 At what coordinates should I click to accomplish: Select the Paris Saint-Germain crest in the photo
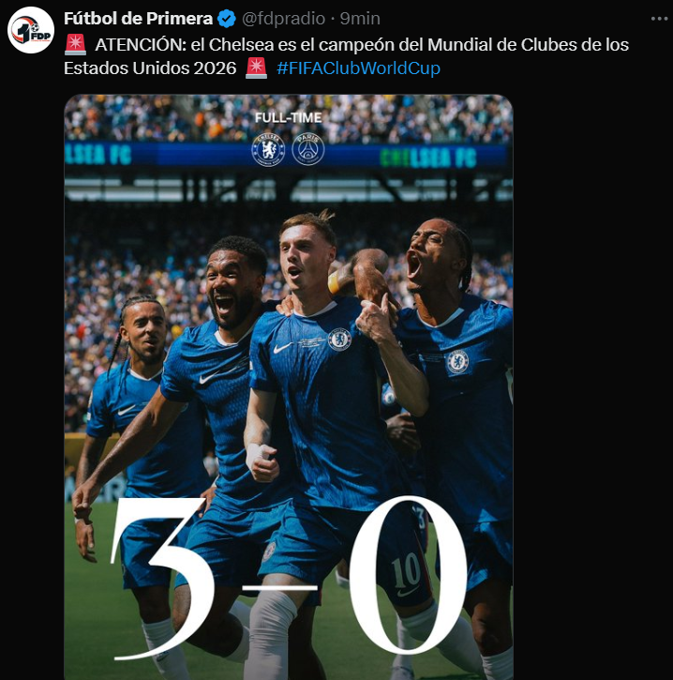[308, 149]
